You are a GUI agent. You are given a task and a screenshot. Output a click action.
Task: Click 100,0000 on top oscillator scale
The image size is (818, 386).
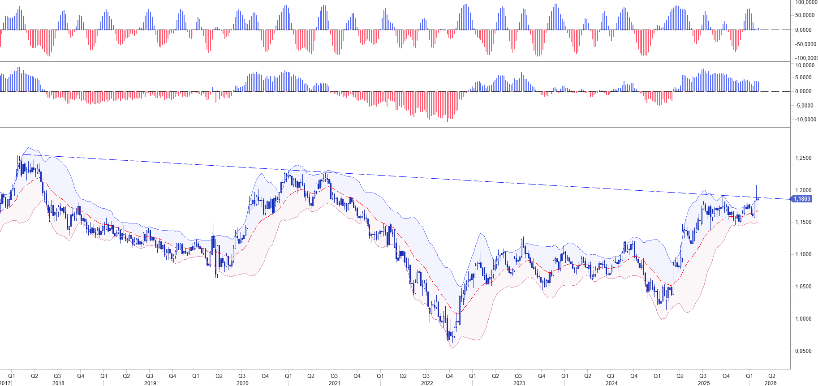pyautogui.click(x=806, y=3)
